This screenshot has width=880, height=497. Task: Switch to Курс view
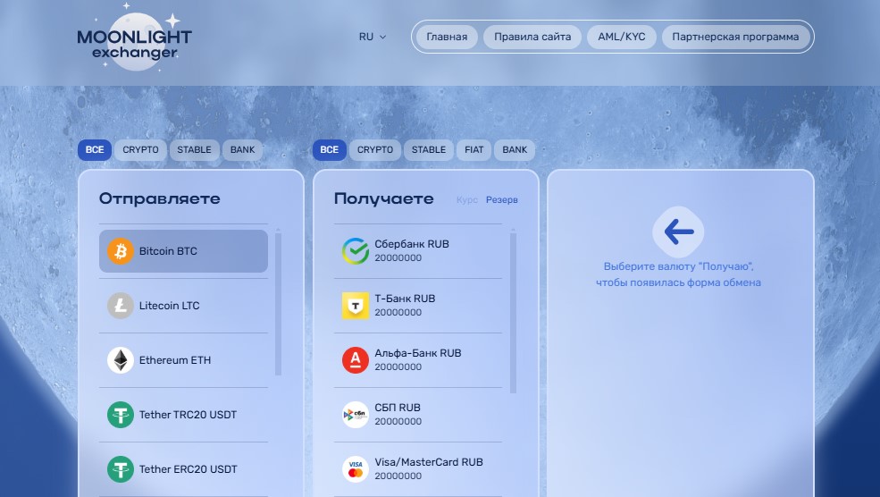tap(467, 200)
